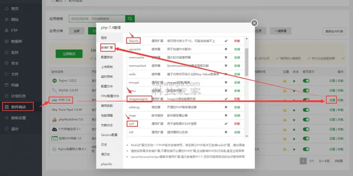Click page 1 in the pagination

point(303,161)
